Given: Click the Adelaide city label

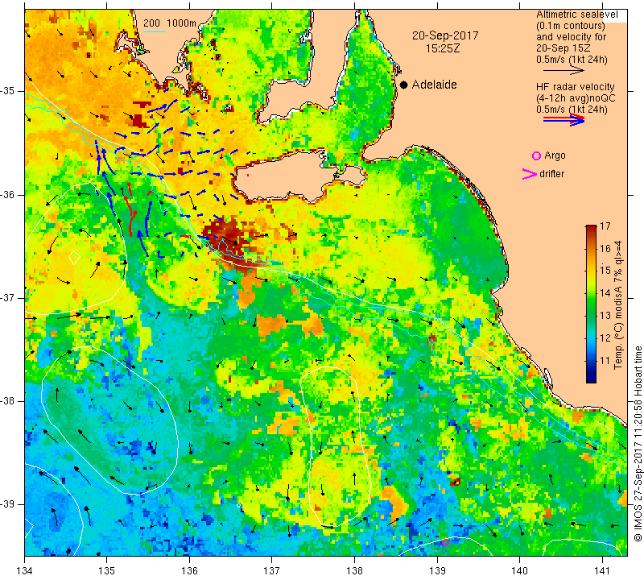Looking at the screenshot, I should point(434,85).
